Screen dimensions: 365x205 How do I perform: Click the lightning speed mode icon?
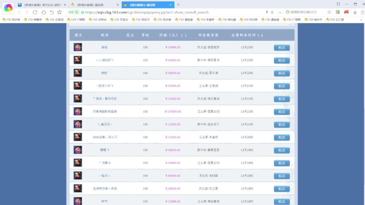(x=267, y=13)
